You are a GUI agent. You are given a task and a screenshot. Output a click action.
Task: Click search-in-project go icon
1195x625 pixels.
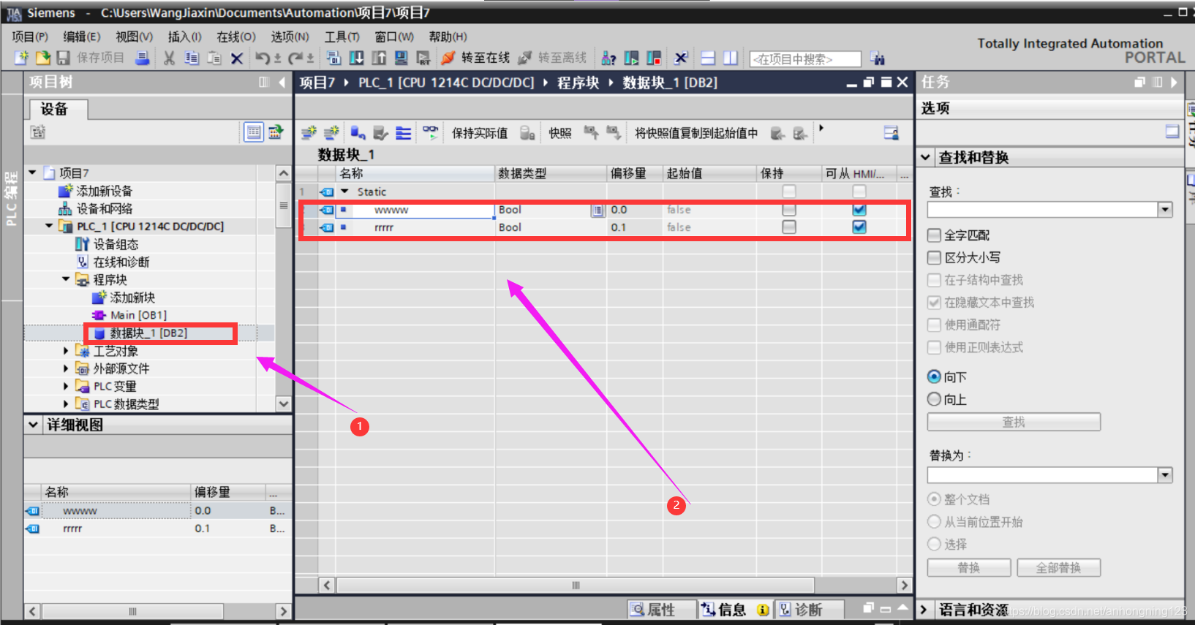pos(877,58)
